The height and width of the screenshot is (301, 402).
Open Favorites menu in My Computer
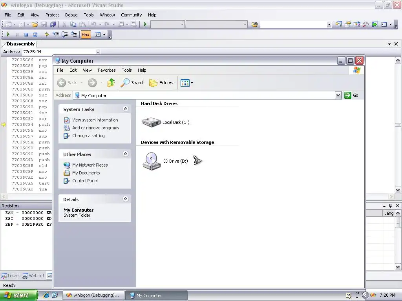click(x=107, y=70)
